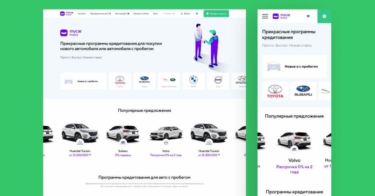Click the Просто. Быстро. Низкая ставка. text on the desktop
Screen dimensions: 375x196
81,57
